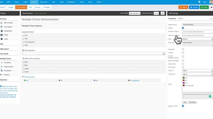Click the purple swatch beside N/A in Items

click(x=184, y=83)
